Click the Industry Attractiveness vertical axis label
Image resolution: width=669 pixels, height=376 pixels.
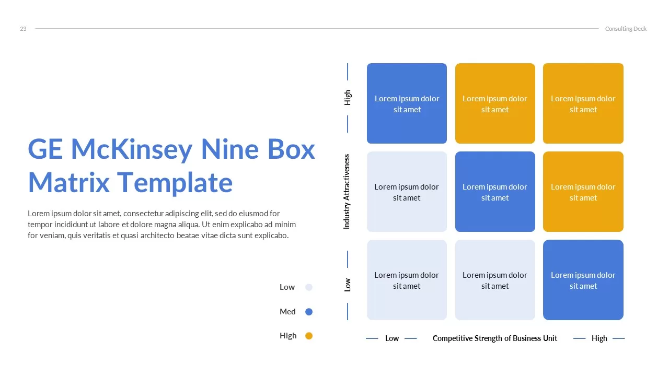347,192
